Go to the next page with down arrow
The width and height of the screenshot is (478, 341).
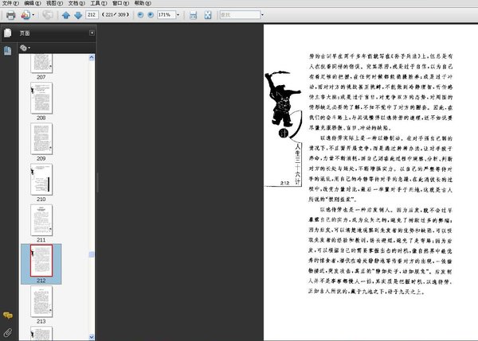(x=78, y=15)
